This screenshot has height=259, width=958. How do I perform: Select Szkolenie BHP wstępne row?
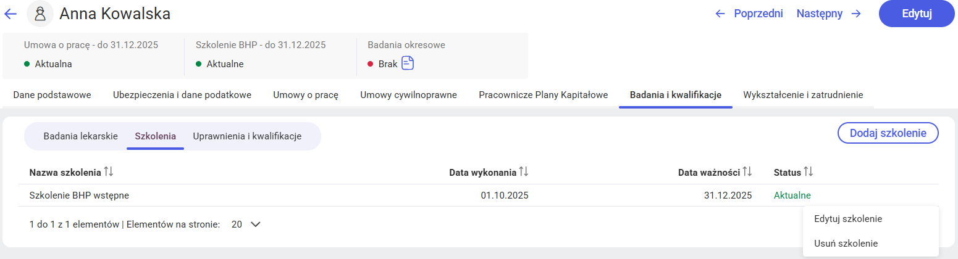(x=79, y=195)
